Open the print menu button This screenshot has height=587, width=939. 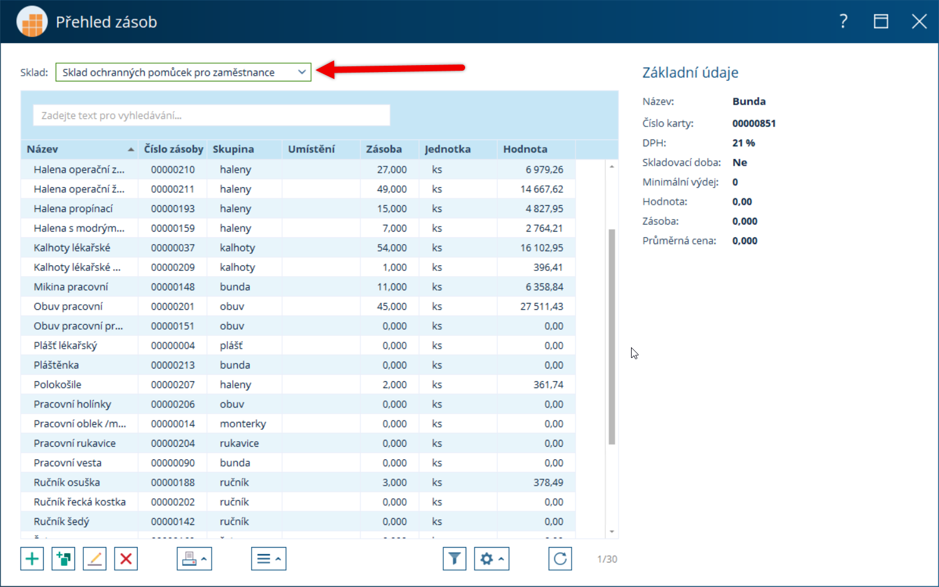(194, 559)
